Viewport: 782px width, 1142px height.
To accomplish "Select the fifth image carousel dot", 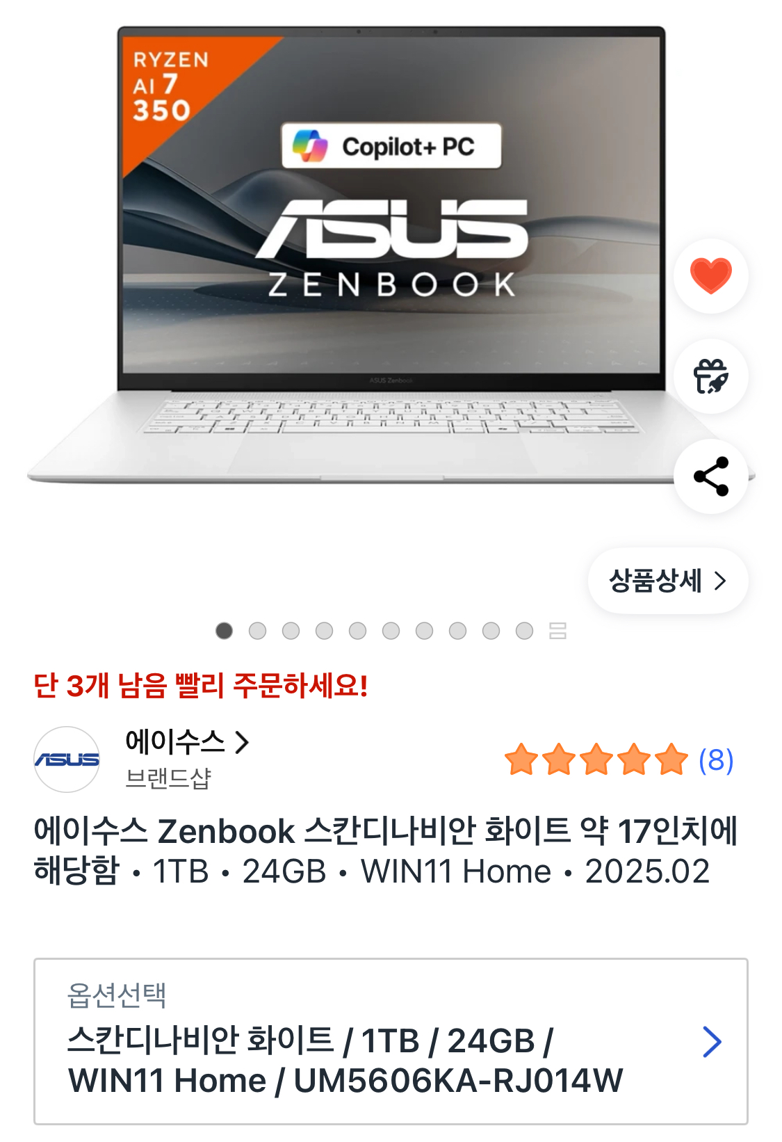I will pos(357,631).
